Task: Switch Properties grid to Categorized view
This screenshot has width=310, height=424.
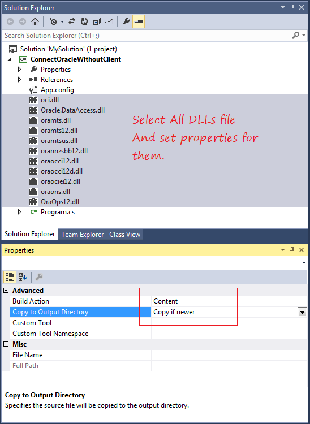Action: (x=10, y=277)
